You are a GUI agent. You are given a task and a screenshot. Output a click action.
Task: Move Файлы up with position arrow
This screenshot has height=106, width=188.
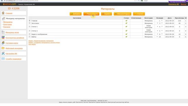pyautogui.click(x=157, y=37)
